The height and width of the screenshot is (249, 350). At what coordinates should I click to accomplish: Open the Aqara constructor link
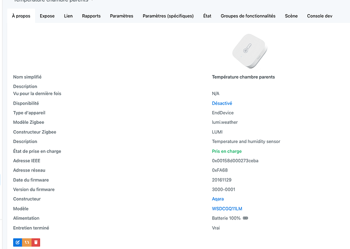pos(218,199)
